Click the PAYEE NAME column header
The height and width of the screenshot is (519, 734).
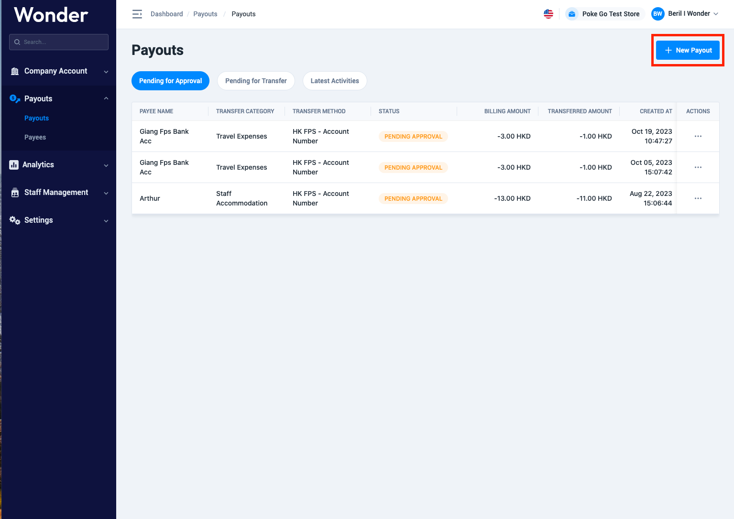(156, 111)
